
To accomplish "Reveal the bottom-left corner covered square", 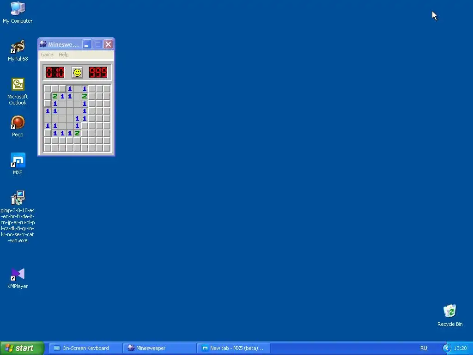I will [x=48, y=148].
